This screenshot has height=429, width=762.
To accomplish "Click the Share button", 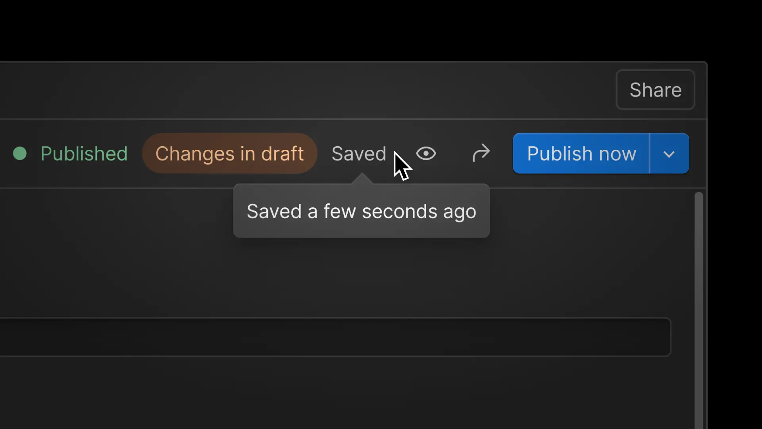I will pos(655,89).
